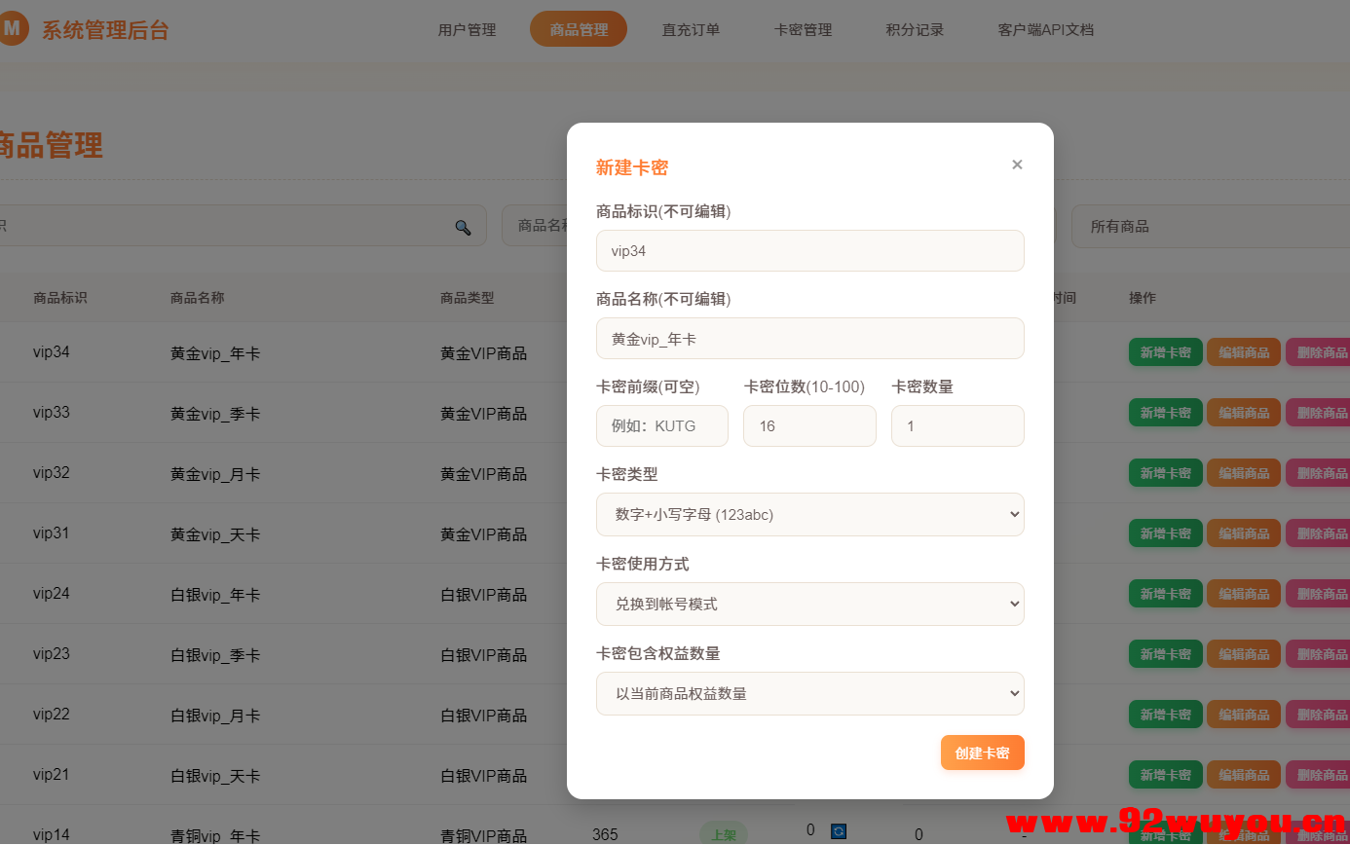1350x845 pixels.
Task: Close the 新建卡密 dialog with the × icon
Action: [1017, 165]
